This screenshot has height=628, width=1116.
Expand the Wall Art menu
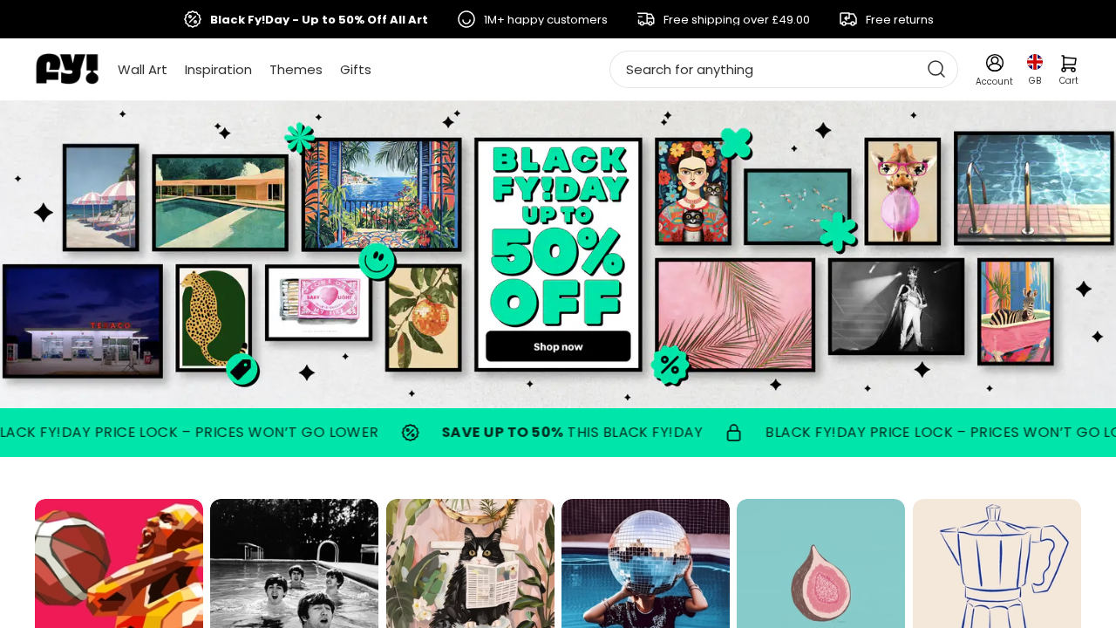tap(142, 70)
